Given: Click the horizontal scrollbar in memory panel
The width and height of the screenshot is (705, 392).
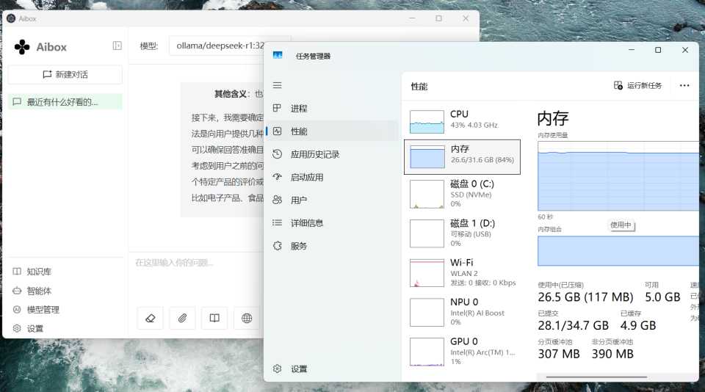Looking at the screenshot, I should coord(596,377).
